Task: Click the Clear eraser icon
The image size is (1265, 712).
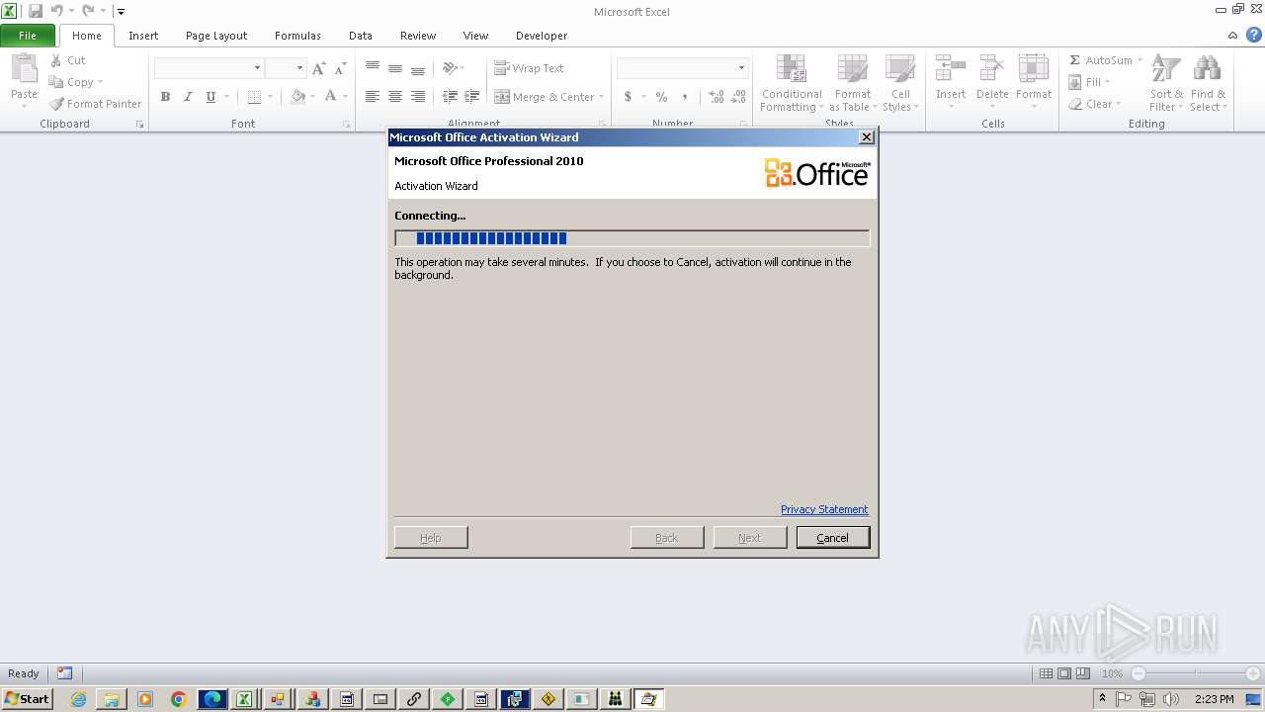Action: click(1075, 104)
